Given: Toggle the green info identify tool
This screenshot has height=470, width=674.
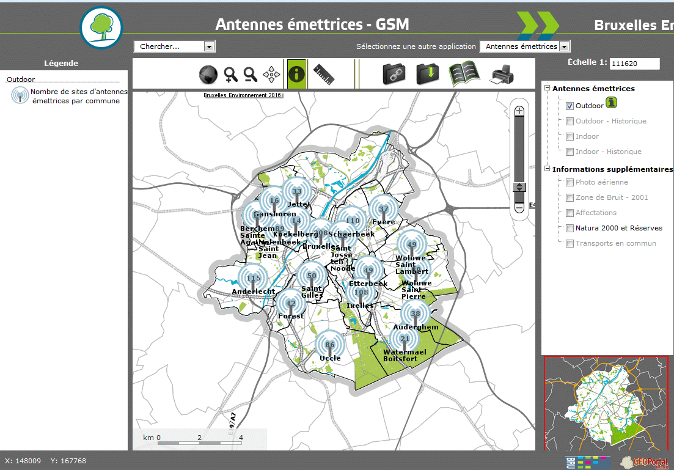Looking at the screenshot, I should (x=296, y=74).
